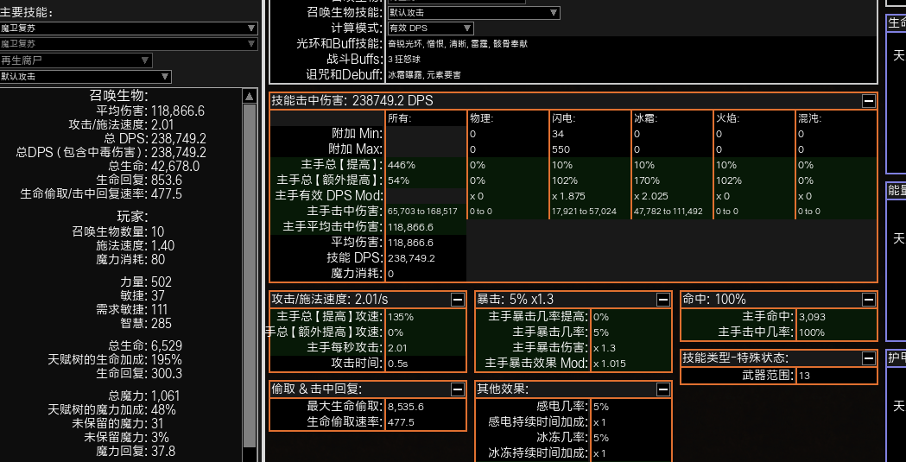Click the sidebar 智慧 285 stat
This screenshot has width=906, height=462.
tap(146, 323)
